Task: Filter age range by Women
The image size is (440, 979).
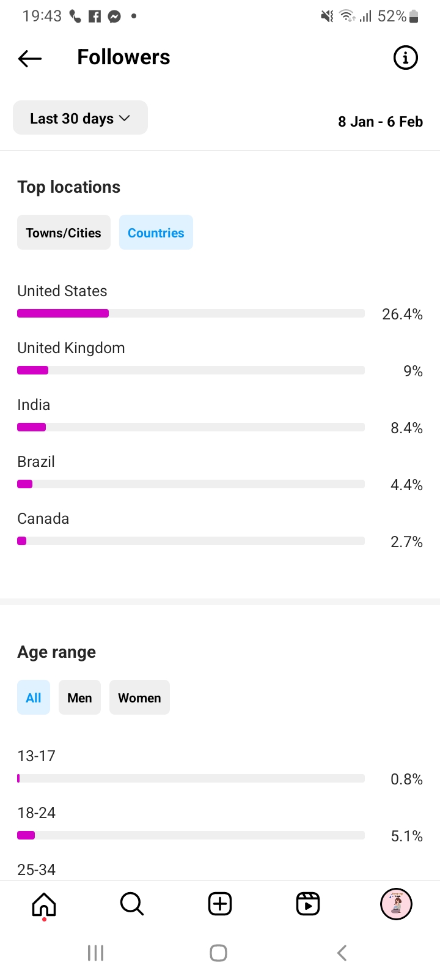Action: pos(139,698)
